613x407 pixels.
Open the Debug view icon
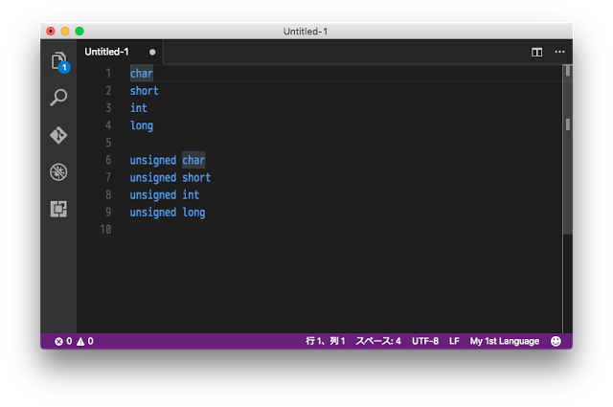pos(58,172)
